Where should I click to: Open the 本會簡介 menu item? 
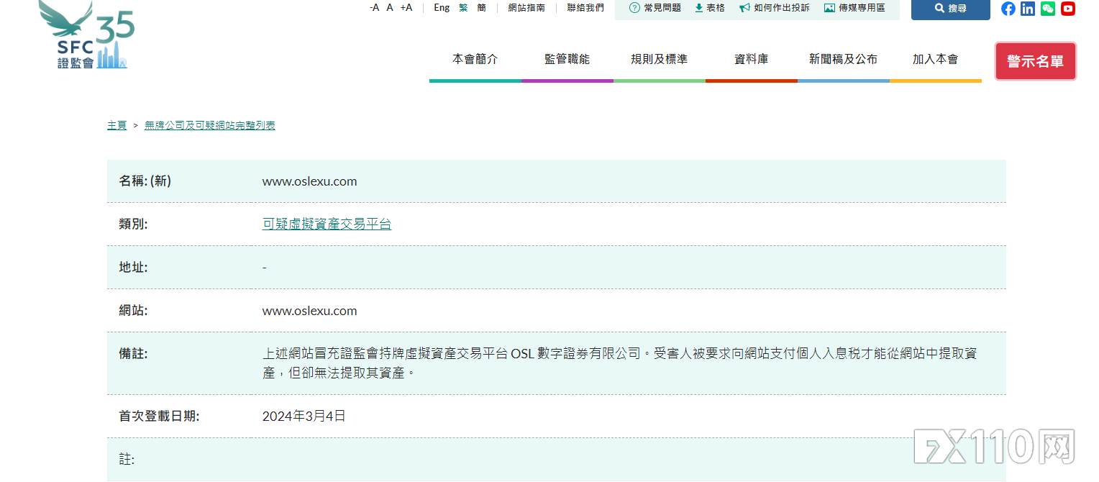click(475, 60)
